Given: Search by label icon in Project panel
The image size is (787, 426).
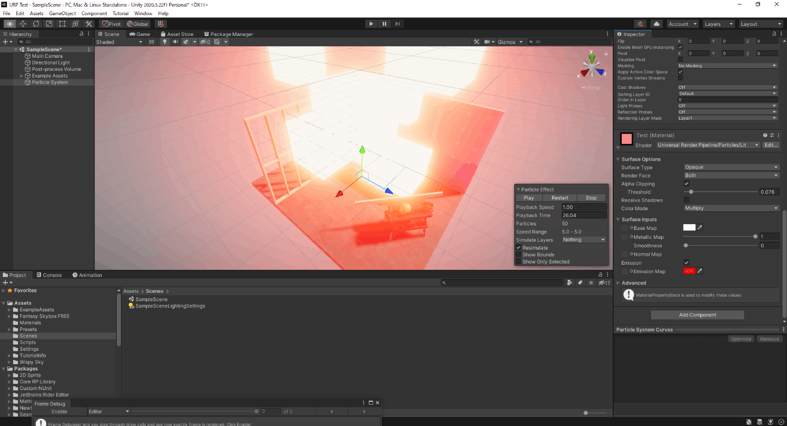Looking at the screenshot, I should tap(580, 283).
